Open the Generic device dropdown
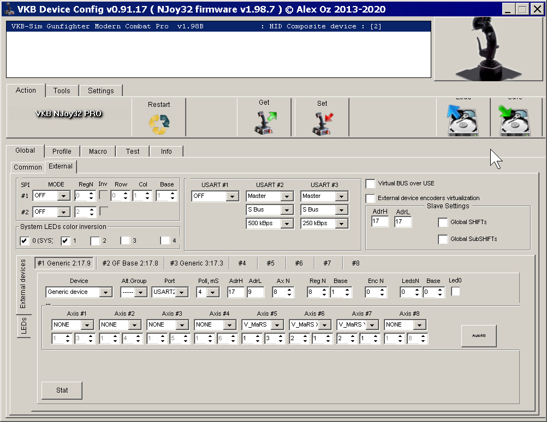 [105, 292]
